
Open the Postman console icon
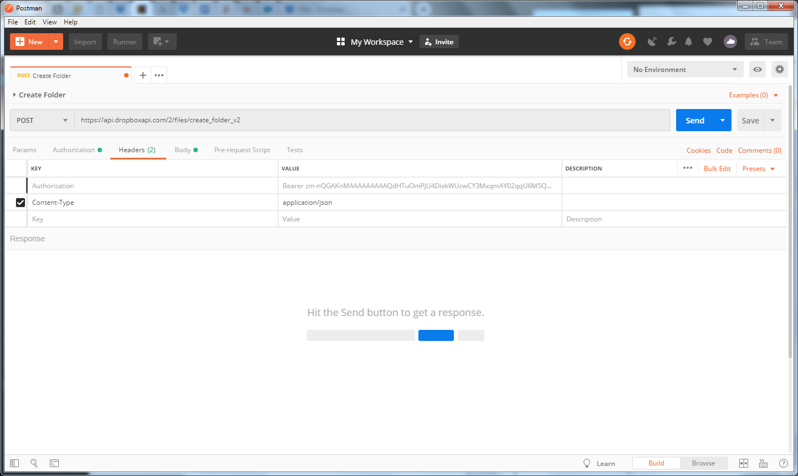pyautogui.click(x=54, y=463)
